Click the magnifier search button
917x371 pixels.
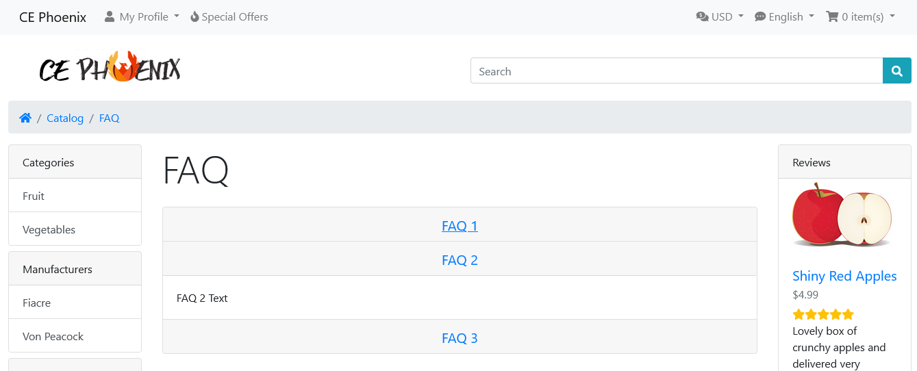click(897, 71)
